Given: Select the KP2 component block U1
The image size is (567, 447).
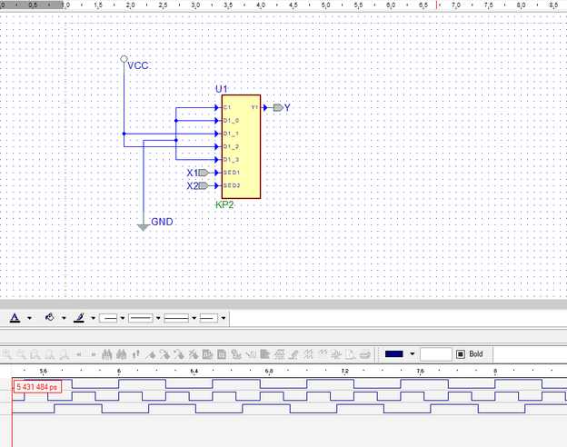Looking at the screenshot, I should pos(241,146).
